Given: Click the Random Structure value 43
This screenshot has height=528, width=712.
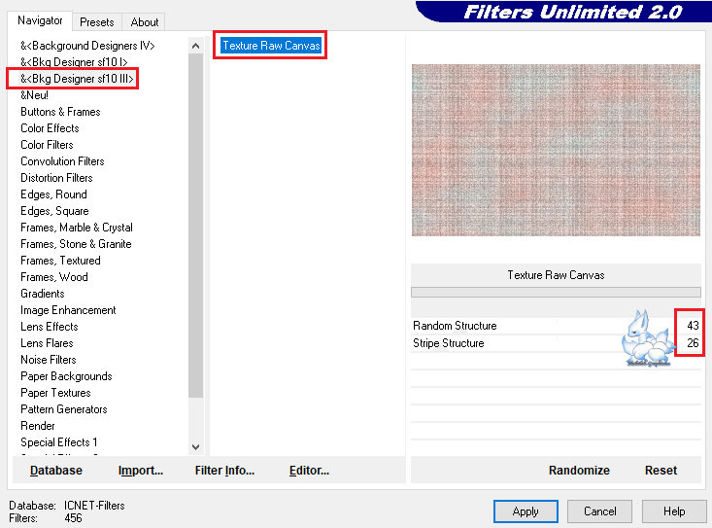Looking at the screenshot, I should click(693, 326).
